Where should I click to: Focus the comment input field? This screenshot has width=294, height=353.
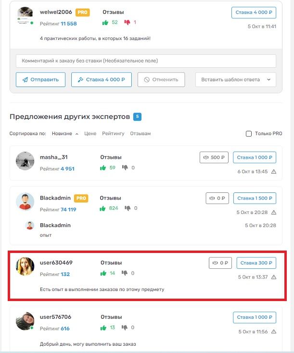(x=146, y=61)
